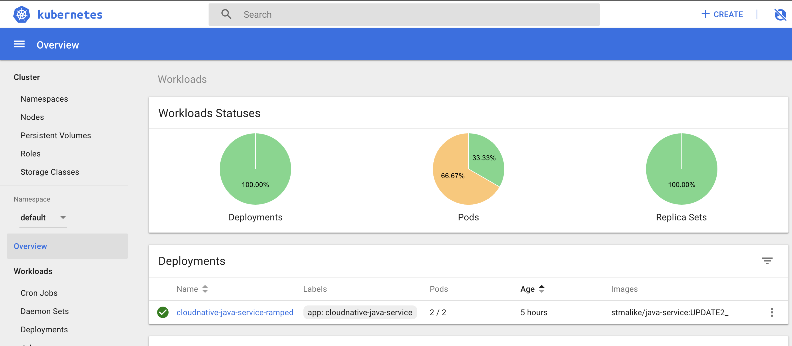Open the three-dot actions menu for deployment
Viewport: 792px width, 346px height.
point(772,312)
